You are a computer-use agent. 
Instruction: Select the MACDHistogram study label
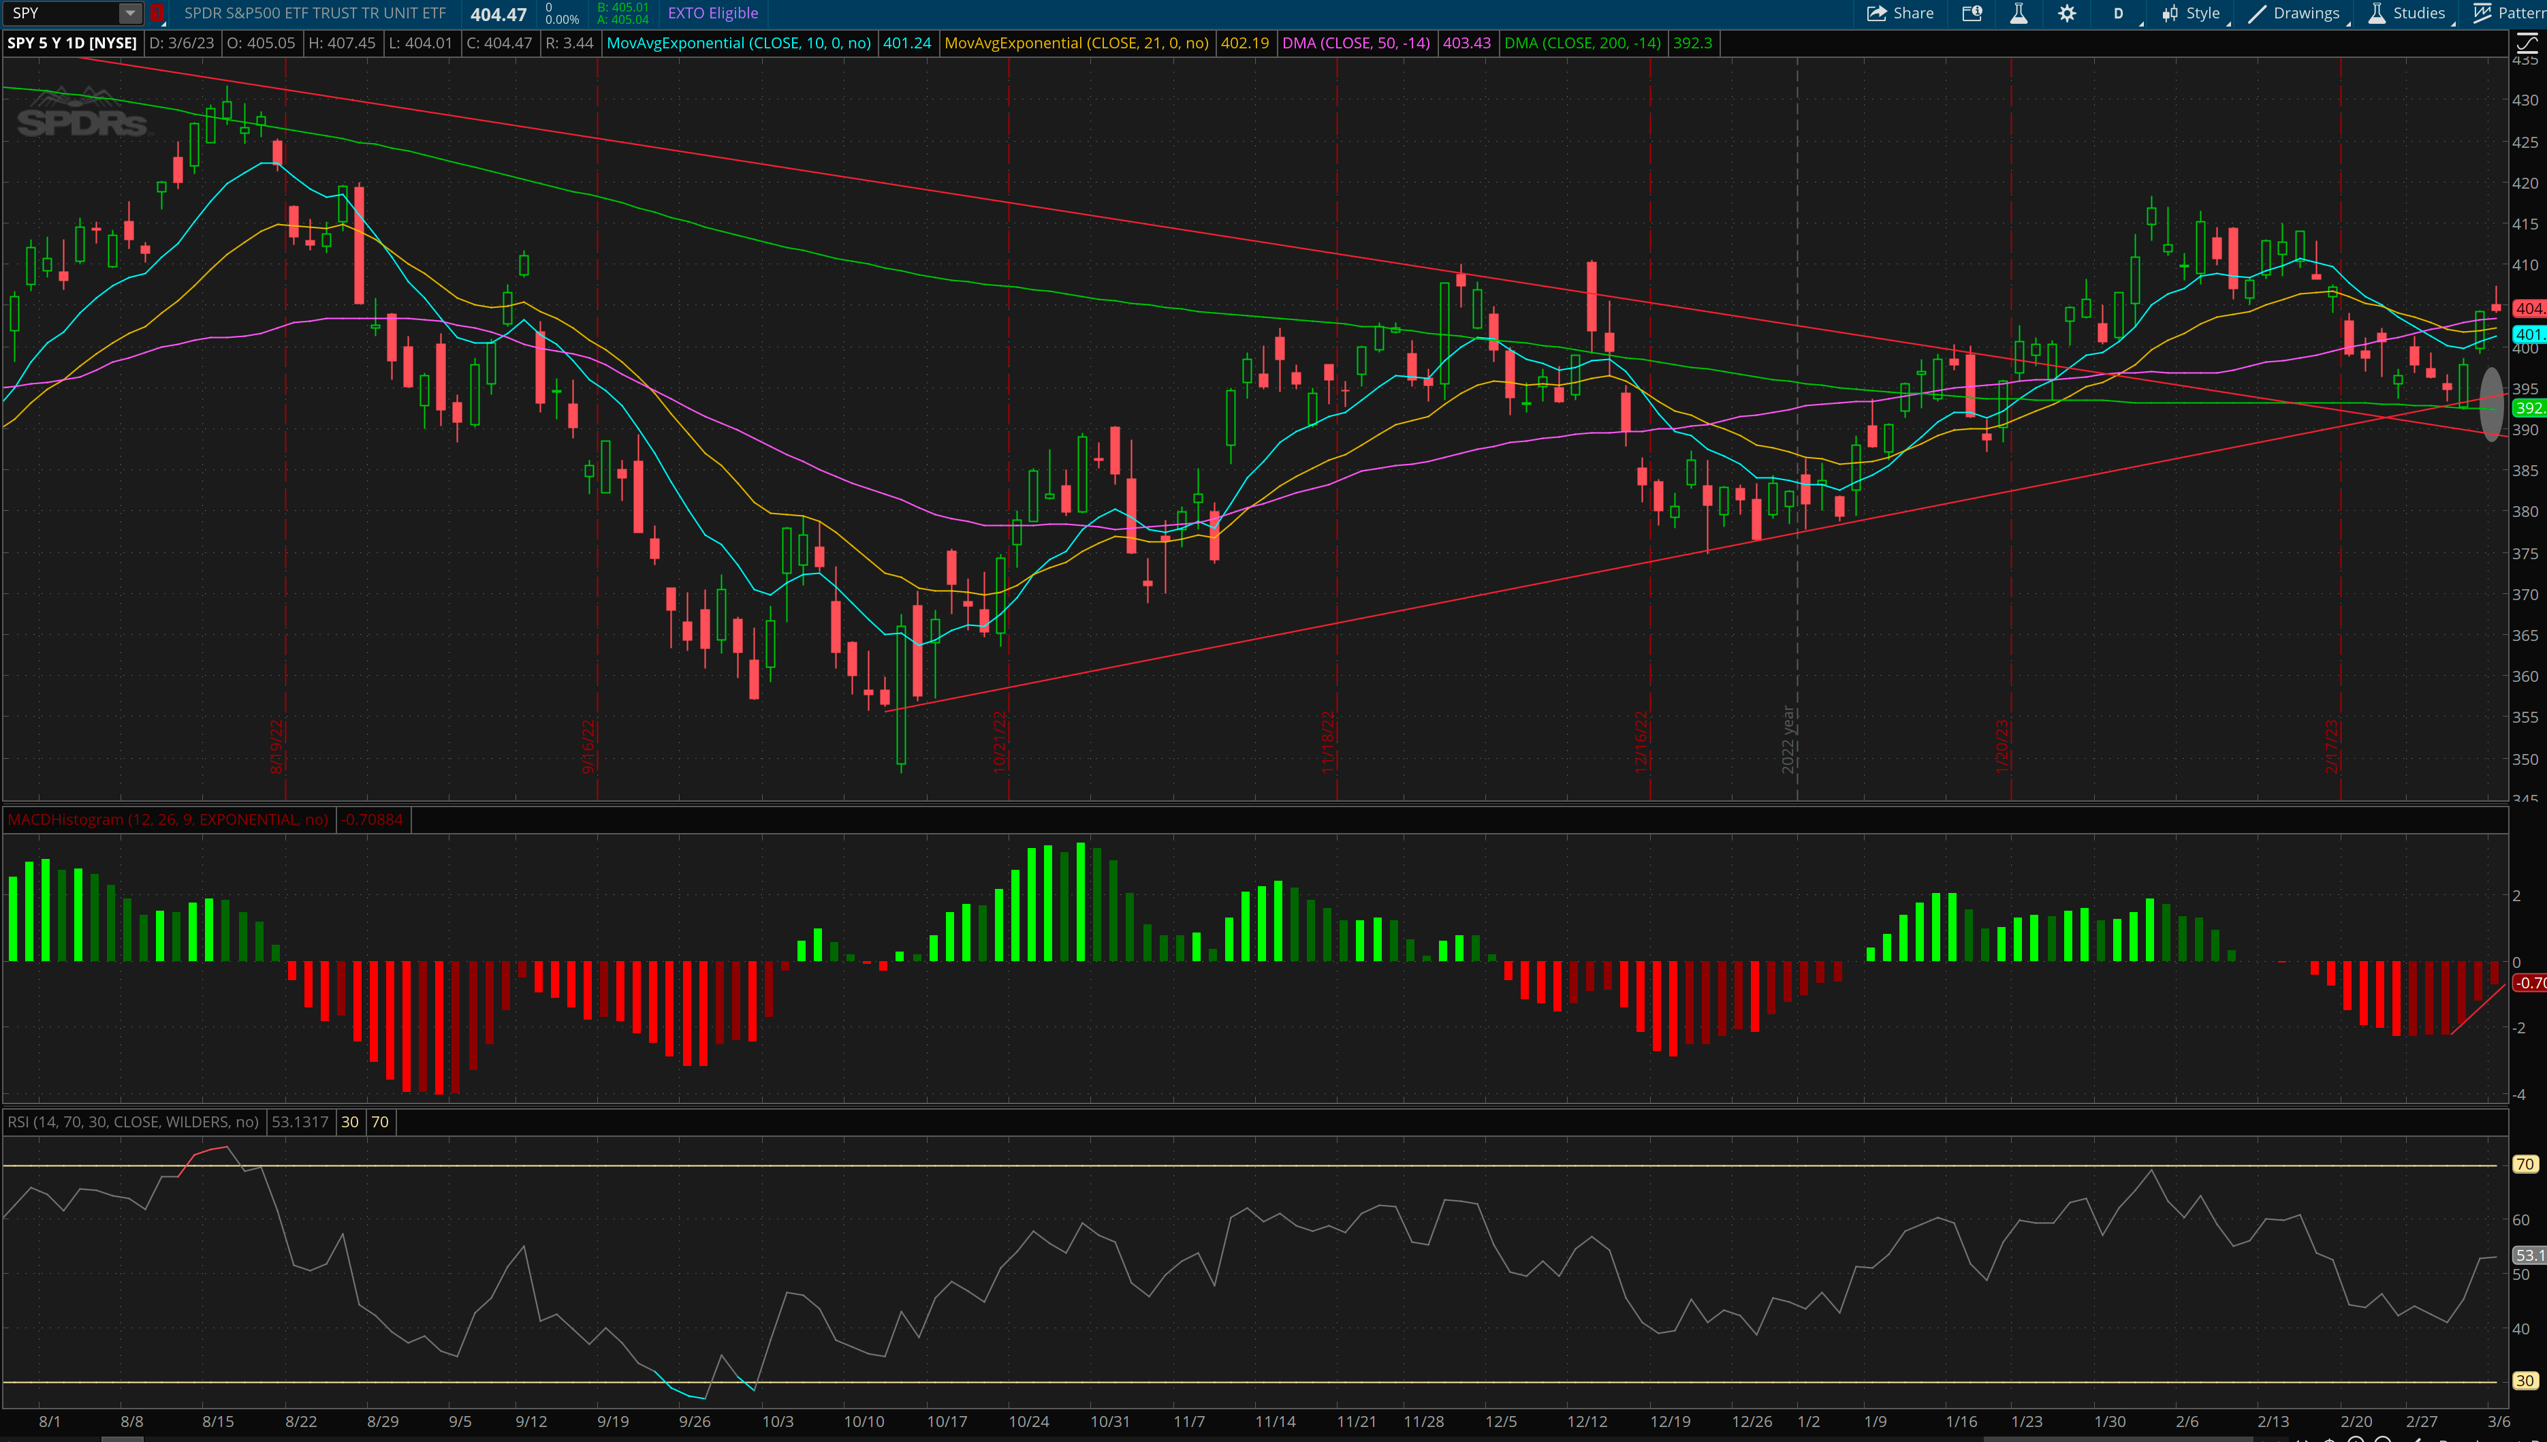click(x=168, y=819)
